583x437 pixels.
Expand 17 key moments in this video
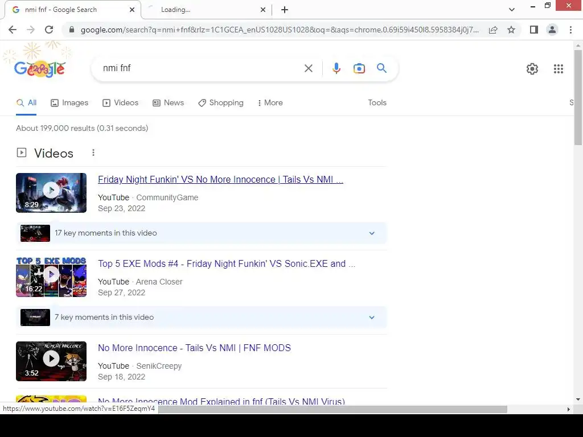click(372, 233)
